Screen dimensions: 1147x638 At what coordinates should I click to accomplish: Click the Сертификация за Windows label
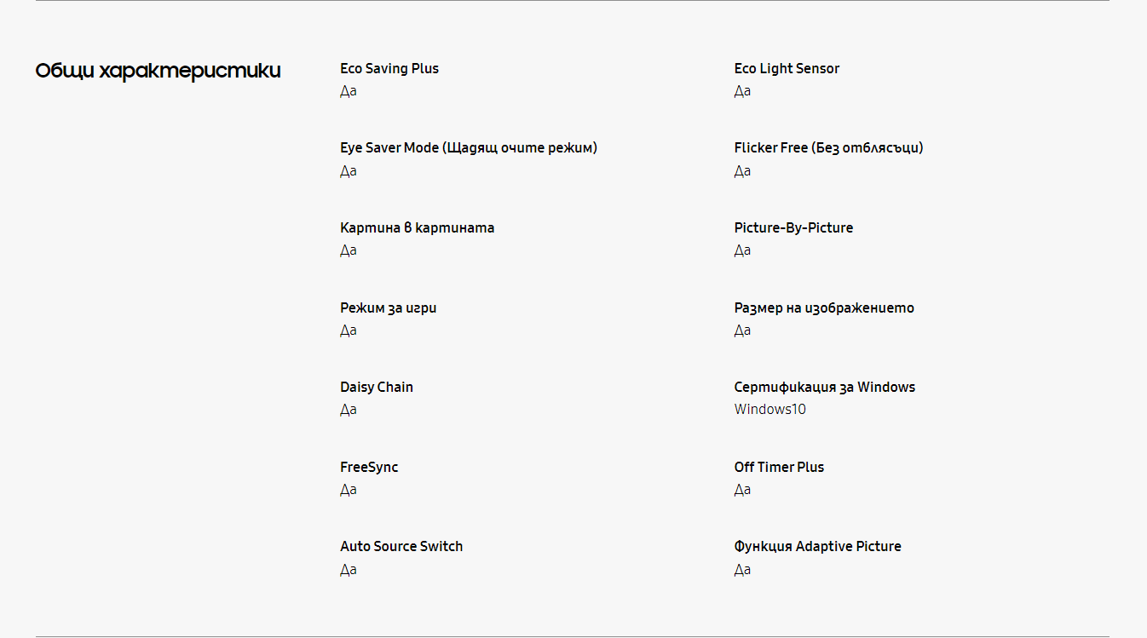[825, 388]
